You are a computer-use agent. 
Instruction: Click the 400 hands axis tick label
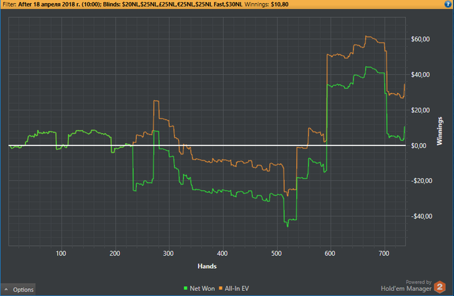(222, 253)
